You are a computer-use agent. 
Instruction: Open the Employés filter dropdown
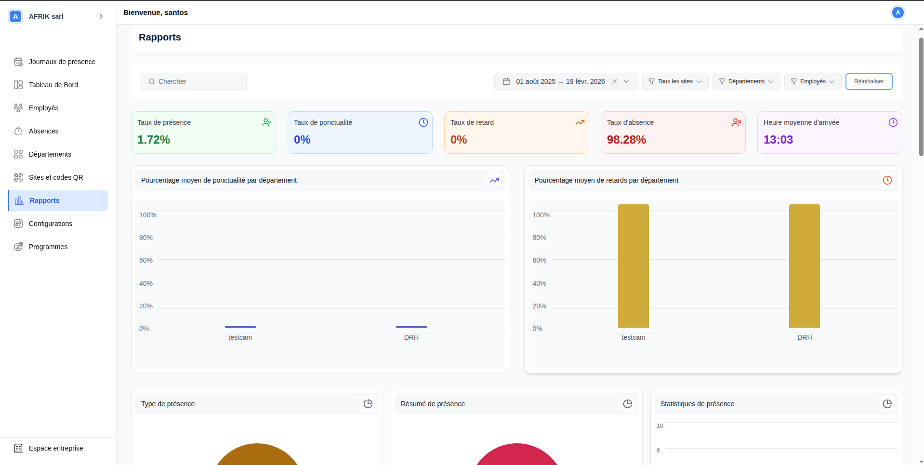(x=812, y=81)
